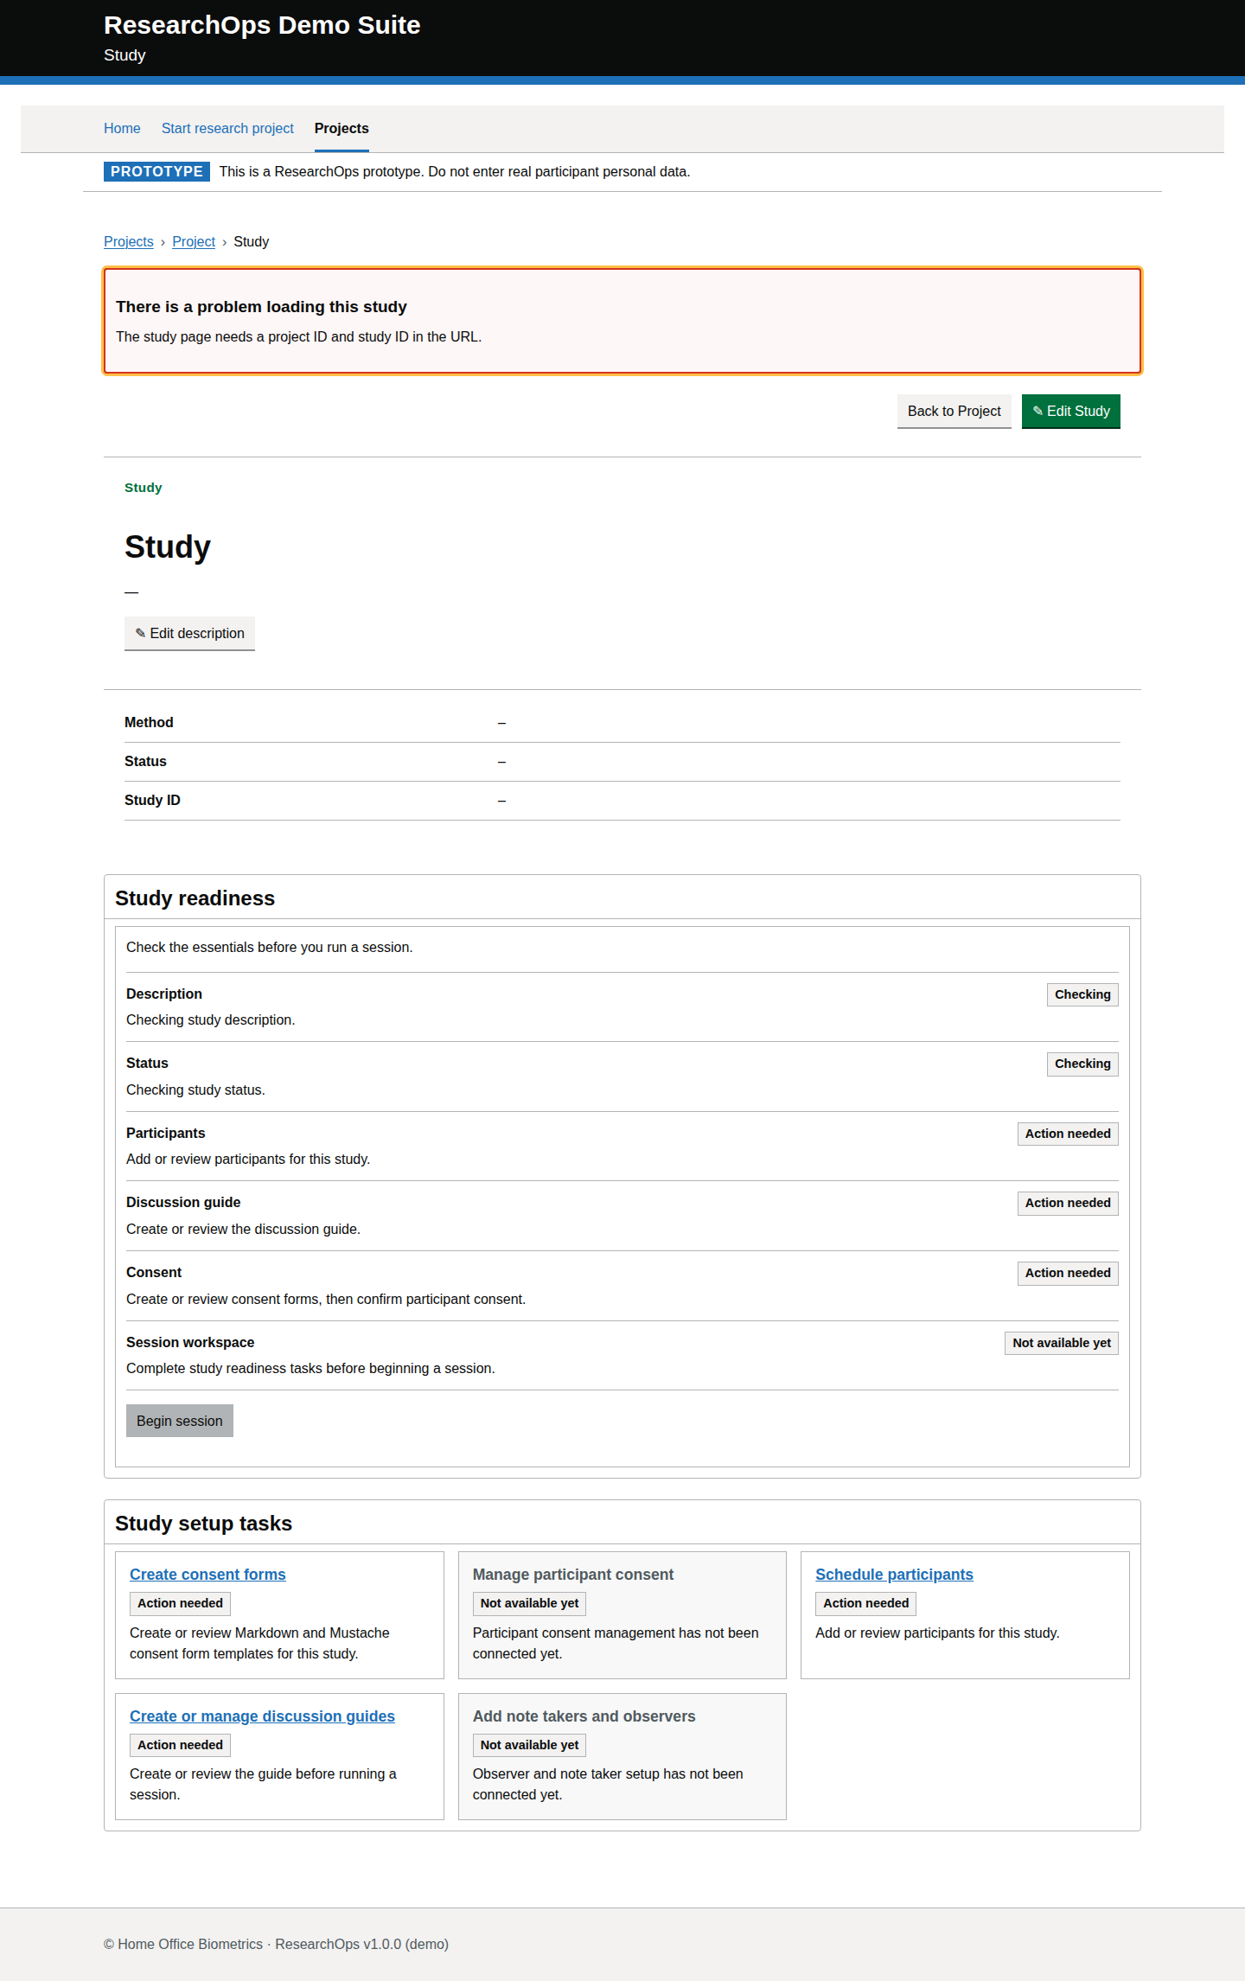Click Not available yet tag for Session workspace
Viewport: 1245px width, 1981px height.
pos(1062,1343)
